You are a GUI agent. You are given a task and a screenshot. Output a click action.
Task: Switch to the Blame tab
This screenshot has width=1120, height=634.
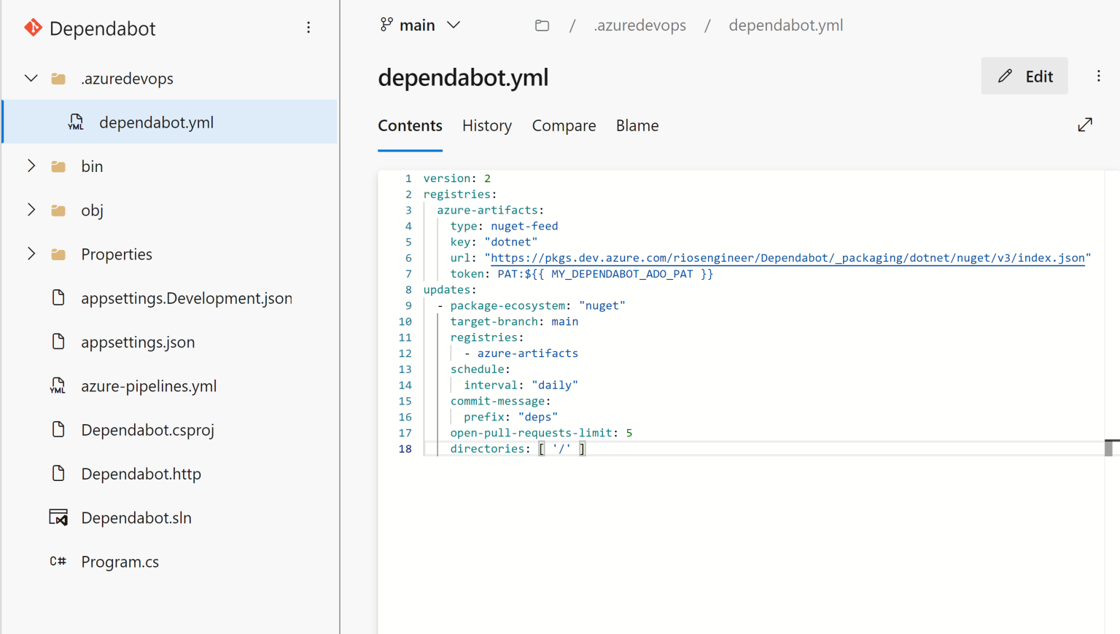coord(637,125)
